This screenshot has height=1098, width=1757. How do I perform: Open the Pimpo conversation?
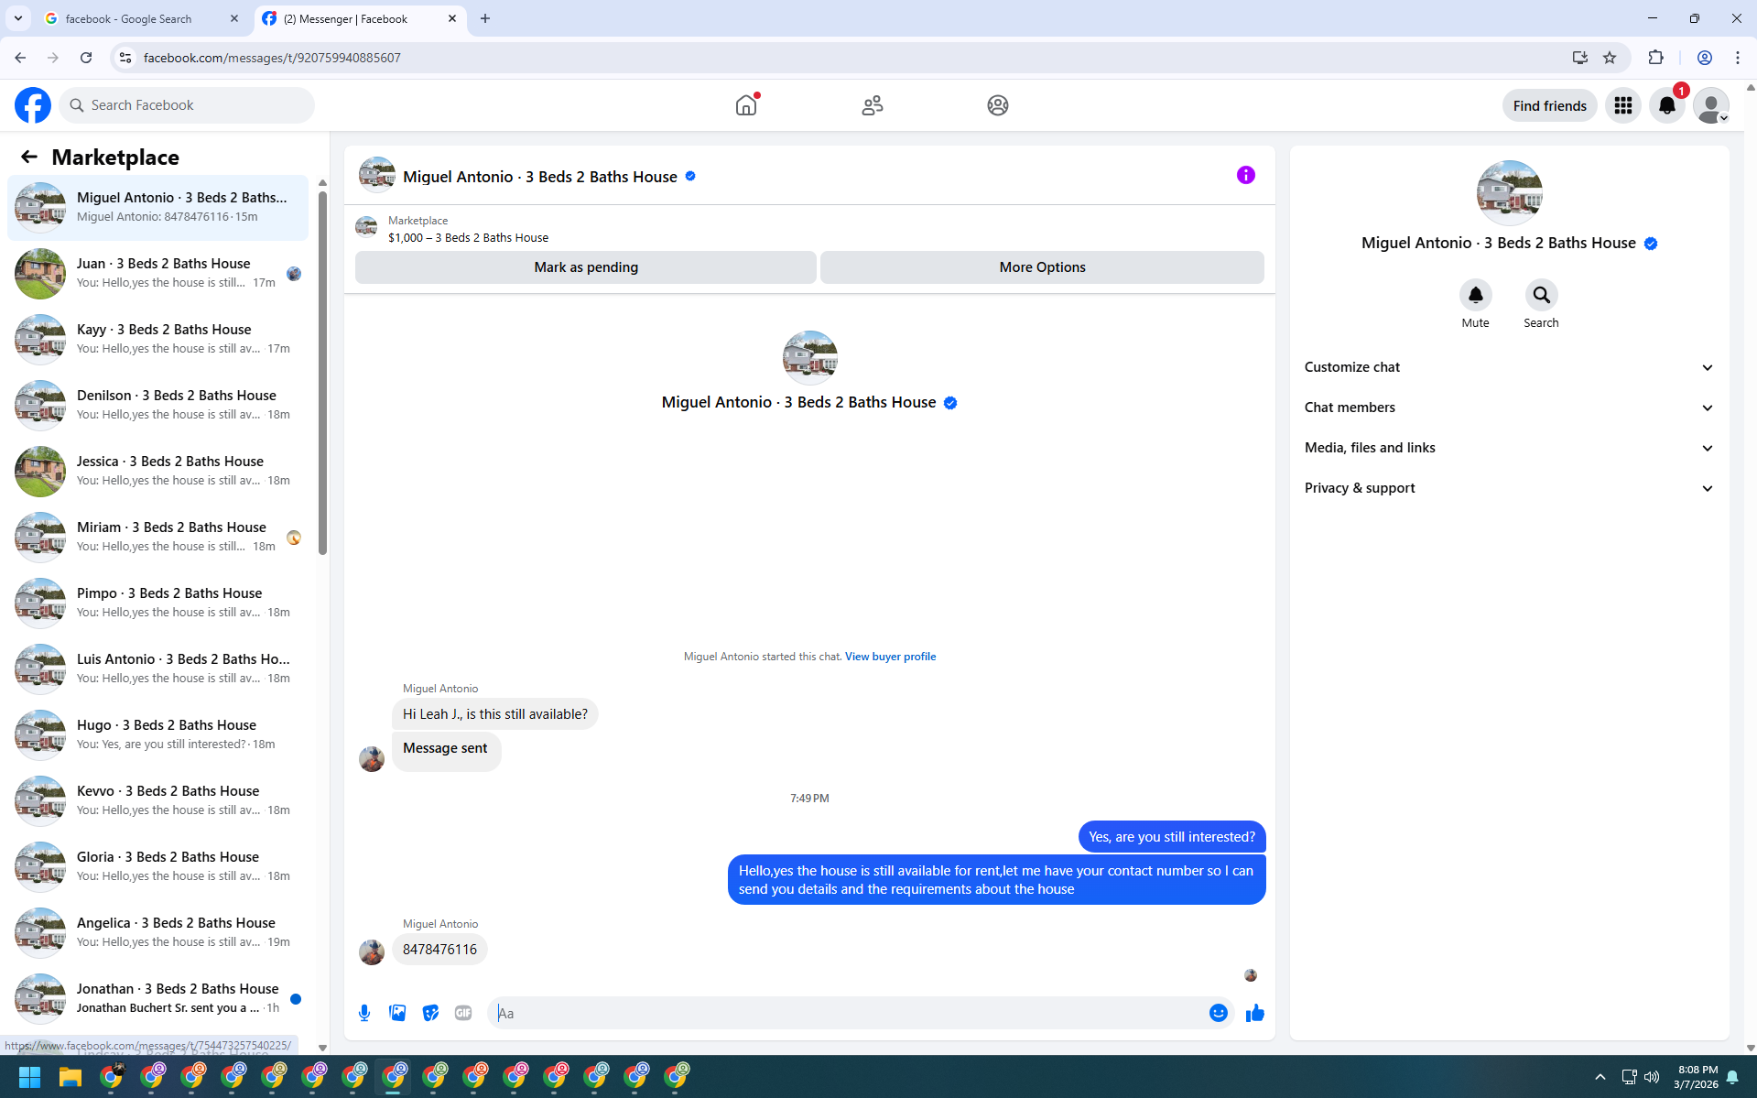click(157, 603)
